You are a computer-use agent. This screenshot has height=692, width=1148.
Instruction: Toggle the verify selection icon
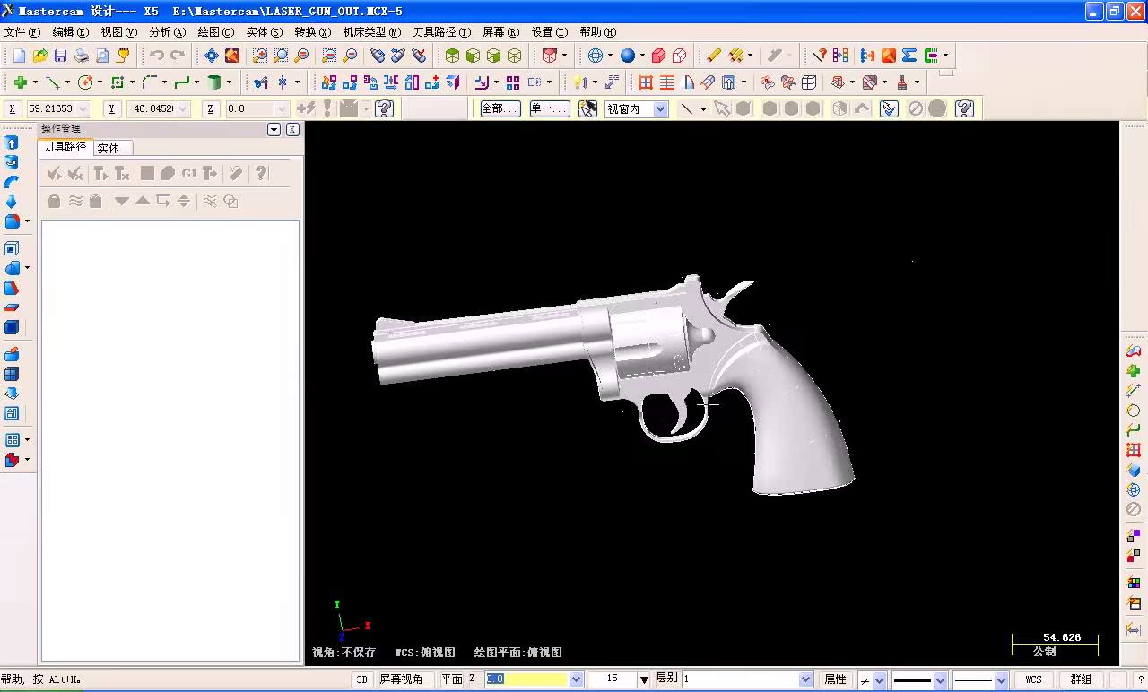click(x=889, y=108)
